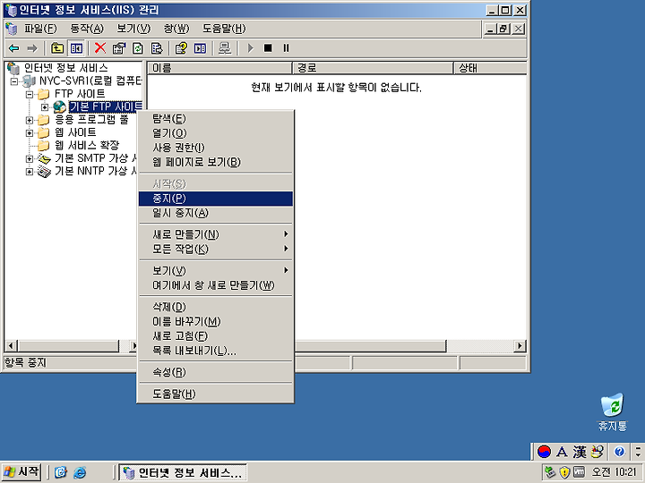Go up one level toolbar icon

[x=57, y=48]
